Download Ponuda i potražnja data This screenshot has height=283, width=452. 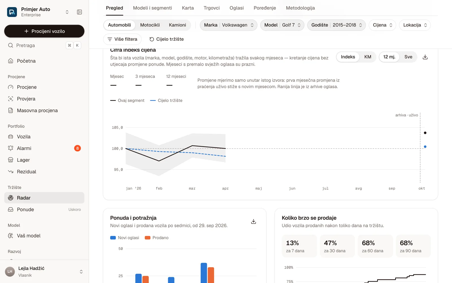point(253,221)
